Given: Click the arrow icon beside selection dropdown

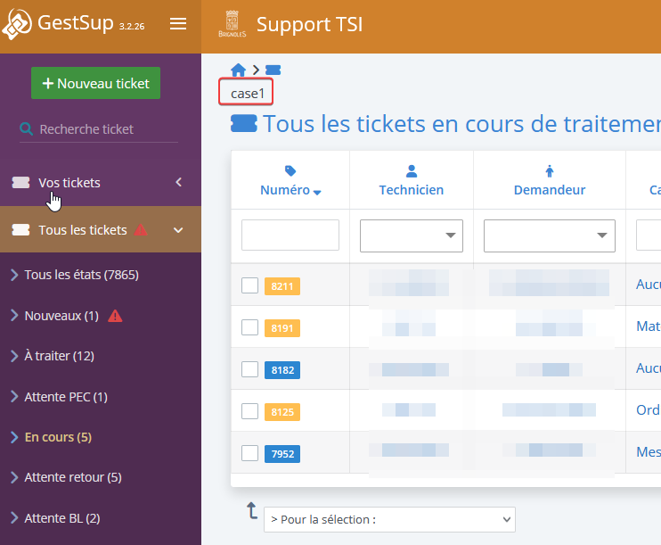Looking at the screenshot, I should 252,510.
